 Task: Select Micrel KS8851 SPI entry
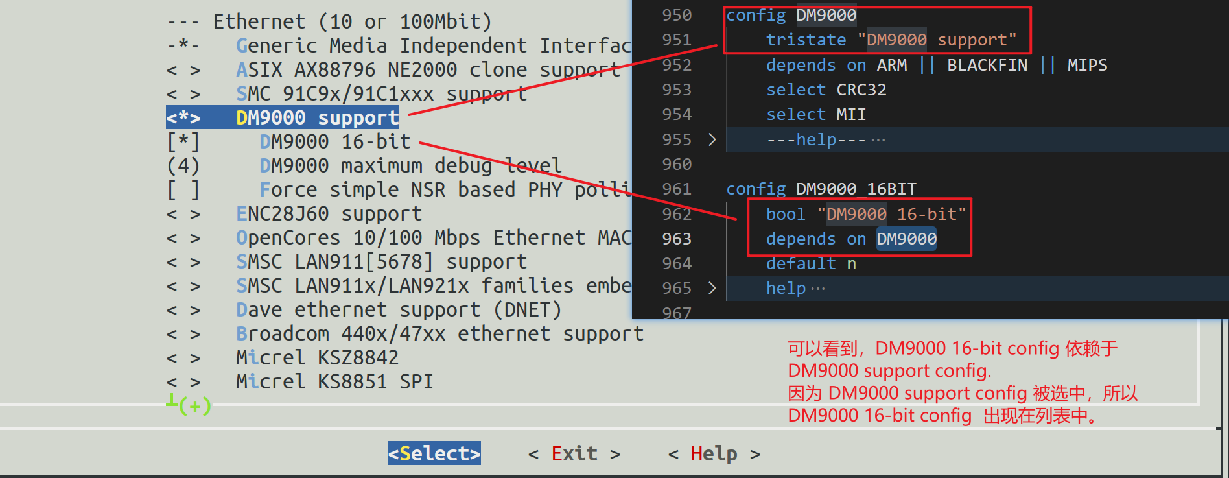(335, 382)
